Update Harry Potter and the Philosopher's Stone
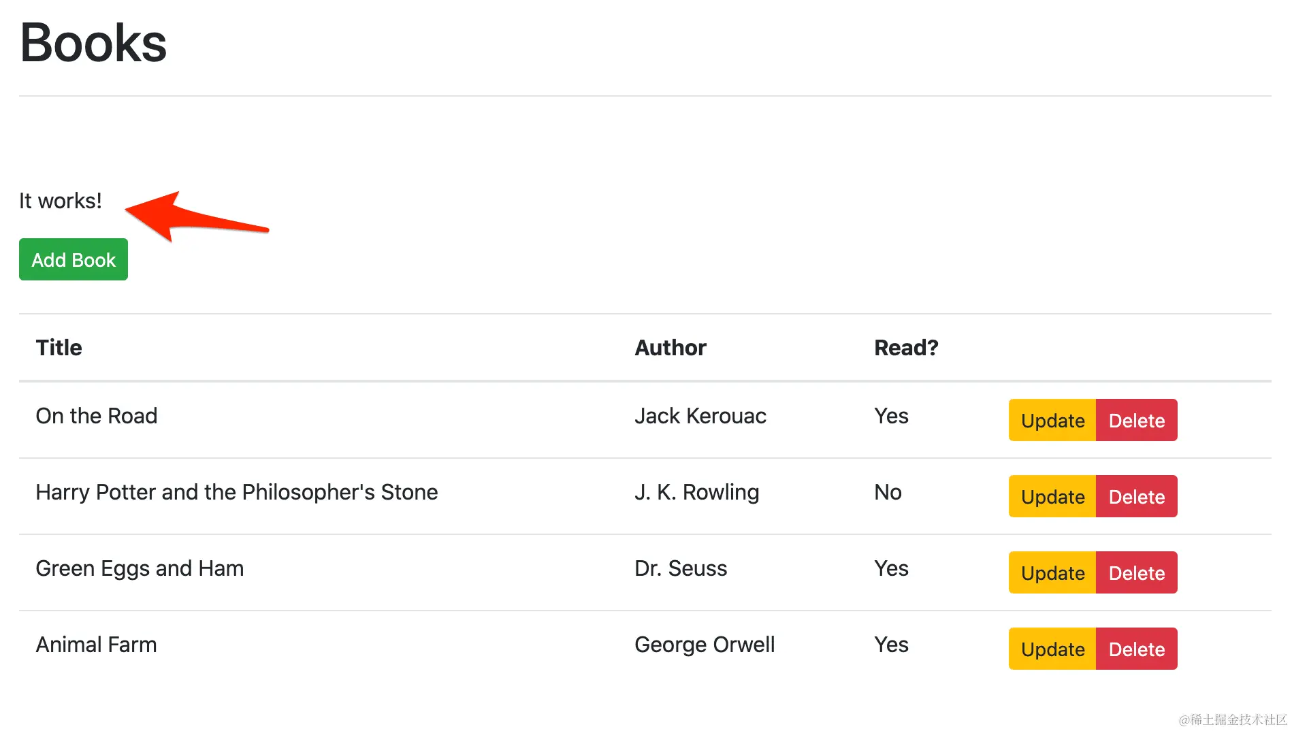This screenshot has height=731, width=1292. (x=1052, y=497)
